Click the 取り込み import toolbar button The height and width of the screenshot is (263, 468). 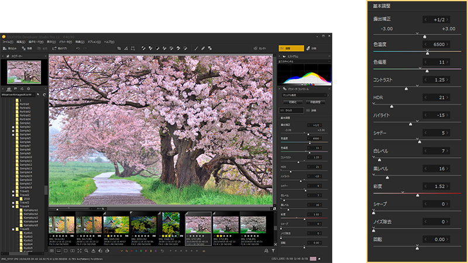point(10,49)
